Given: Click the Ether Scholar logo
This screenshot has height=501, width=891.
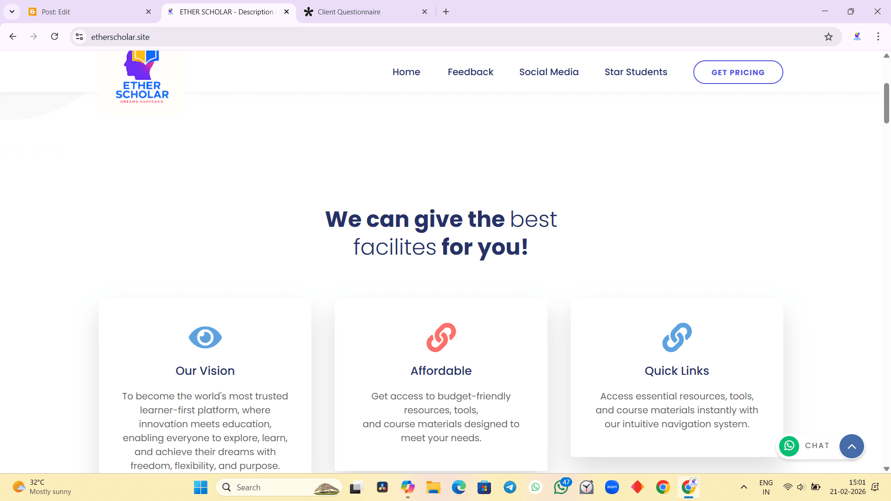Looking at the screenshot, I should pyautogui.click(x=142, y=79).
